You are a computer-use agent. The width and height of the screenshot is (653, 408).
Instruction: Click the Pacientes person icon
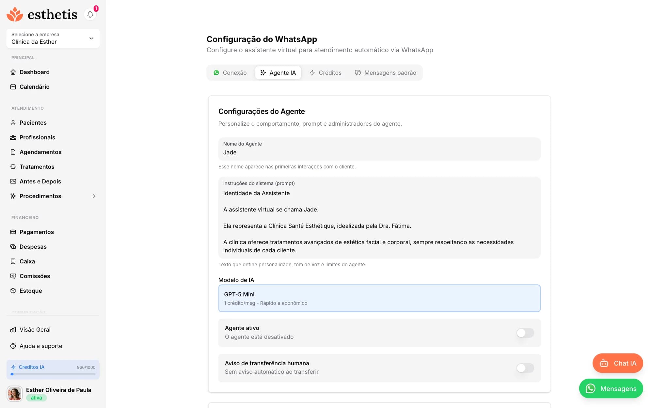pos(13,123)
